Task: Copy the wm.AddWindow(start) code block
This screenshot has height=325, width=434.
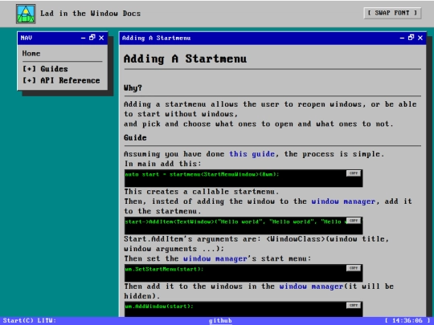Action: [354, 306]
